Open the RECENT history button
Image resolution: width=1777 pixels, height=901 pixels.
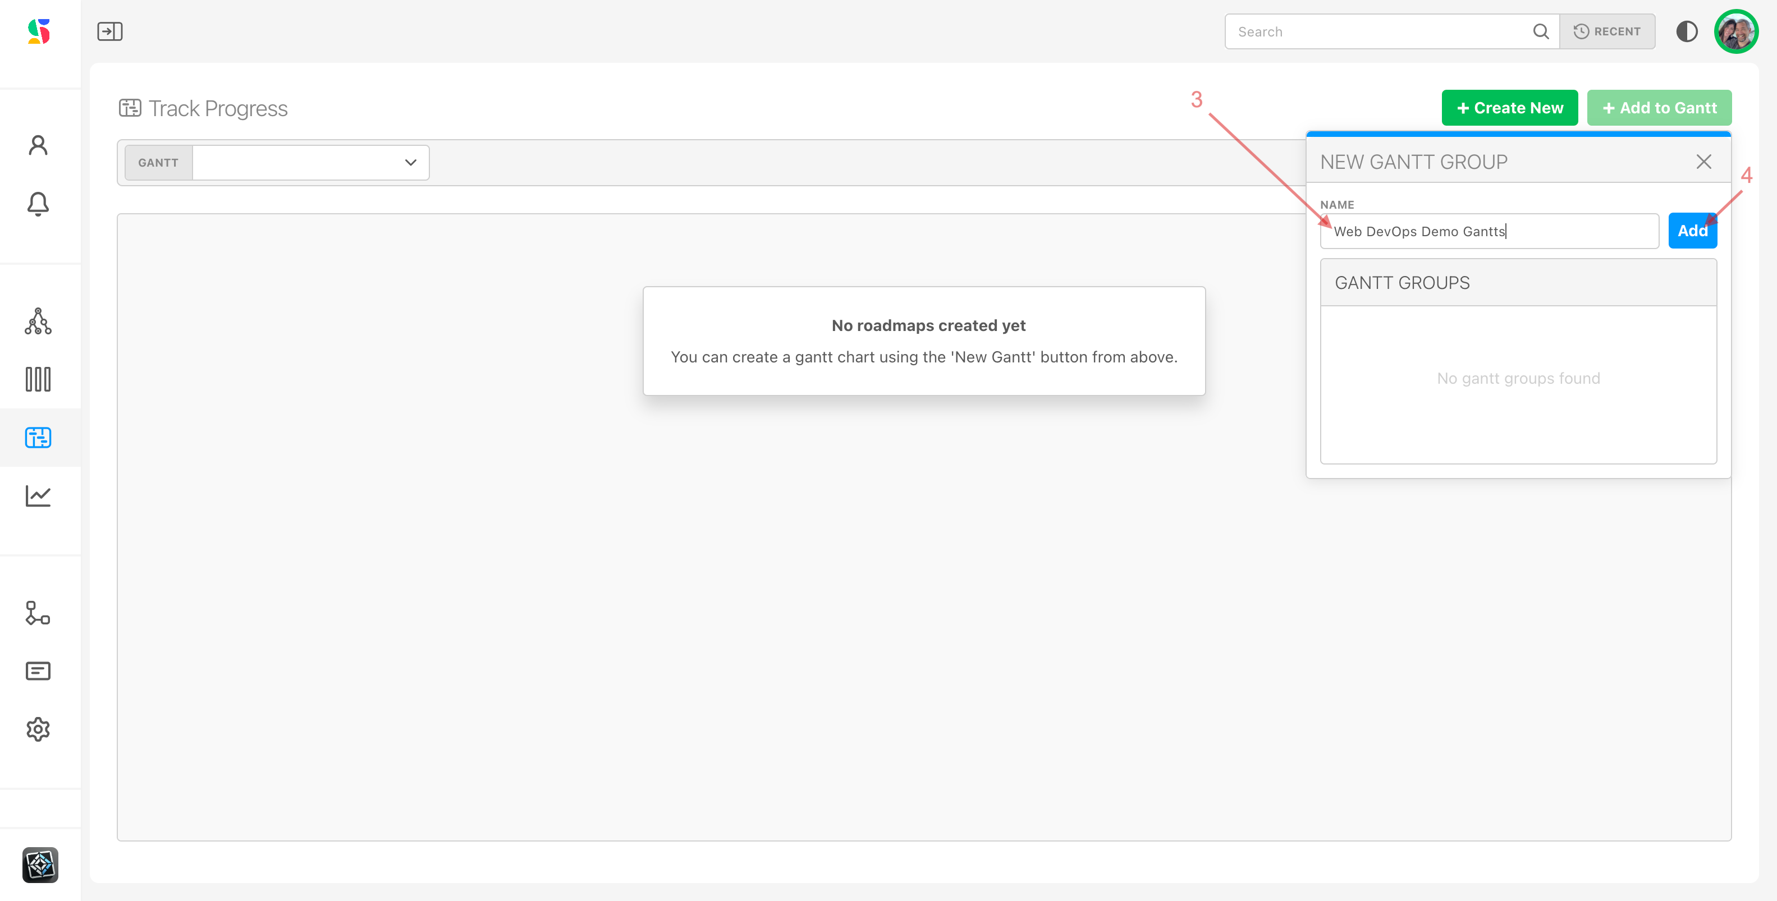click(1606, 32)
